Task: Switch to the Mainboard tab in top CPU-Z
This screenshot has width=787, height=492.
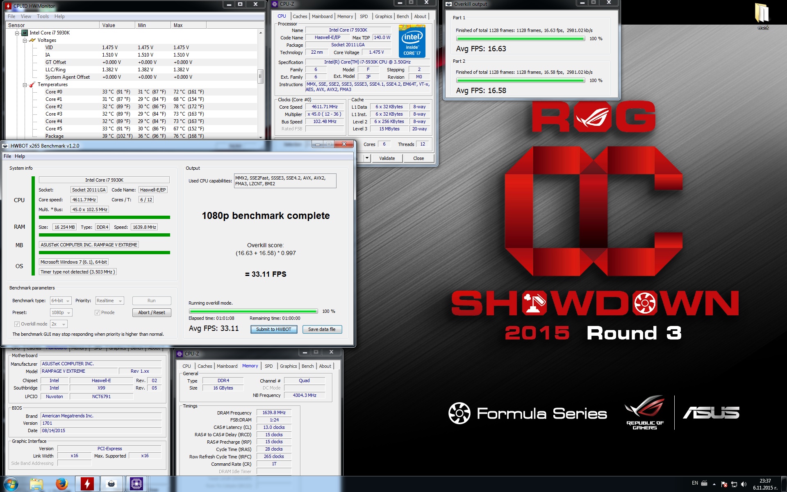Action: pyautogui.click(x=322, y=16)
